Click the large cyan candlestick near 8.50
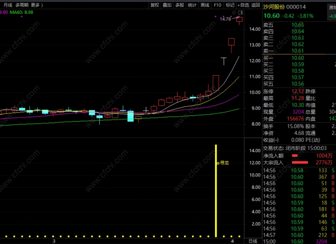Screen dimensions: 336x244 click(x=130, y=116)
